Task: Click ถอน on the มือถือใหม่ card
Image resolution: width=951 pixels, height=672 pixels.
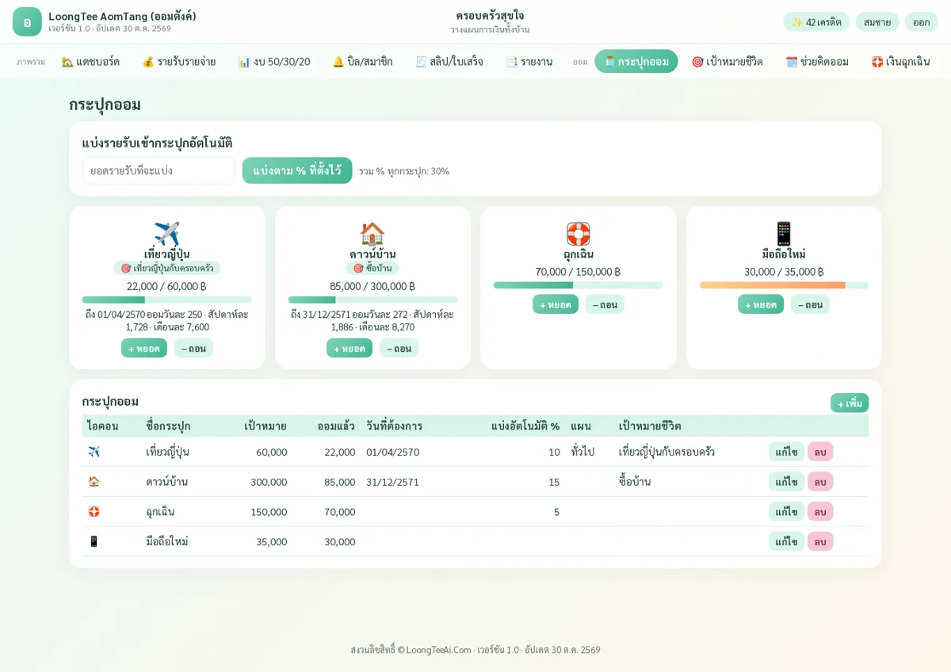Action: pyautogui.click(x=810, y=304)
